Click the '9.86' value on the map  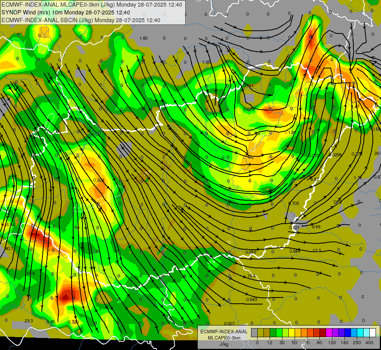(x=316, y=227)
